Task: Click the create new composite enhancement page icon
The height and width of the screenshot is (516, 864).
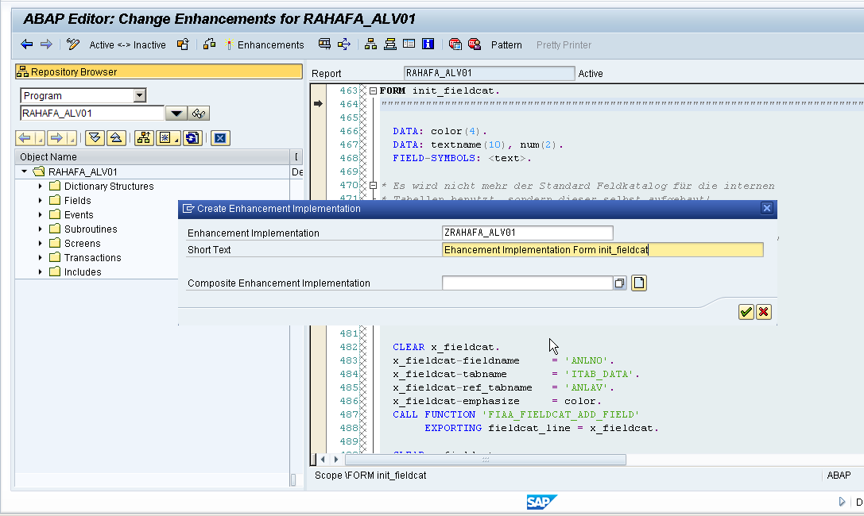Action: [639, 283]
